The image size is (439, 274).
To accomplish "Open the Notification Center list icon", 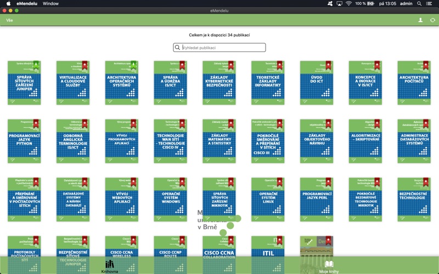I will 429,4.
